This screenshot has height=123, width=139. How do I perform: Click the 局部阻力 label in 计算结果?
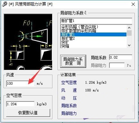pos(69,113)
